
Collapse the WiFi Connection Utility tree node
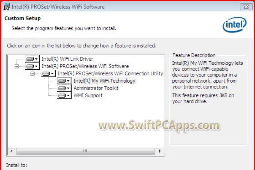33,74
